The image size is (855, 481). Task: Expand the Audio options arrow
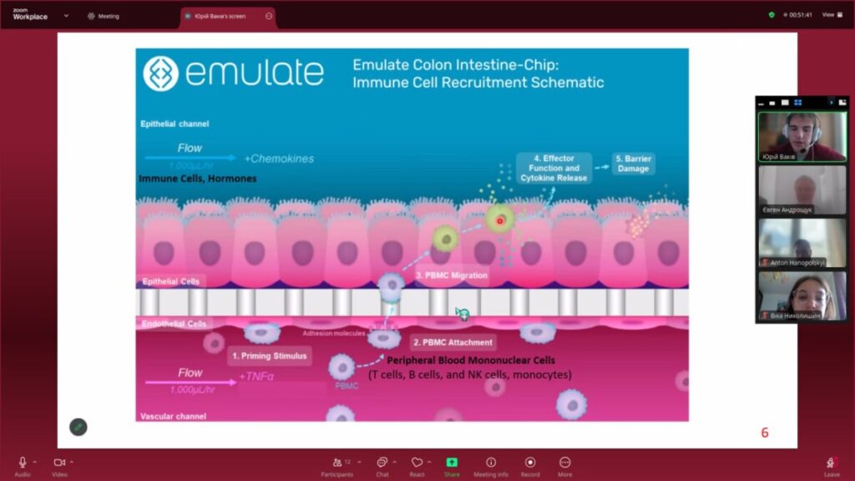tap(35, 462)
